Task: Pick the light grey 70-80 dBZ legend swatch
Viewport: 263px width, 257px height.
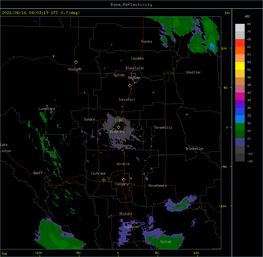Action: click(240, 28)
